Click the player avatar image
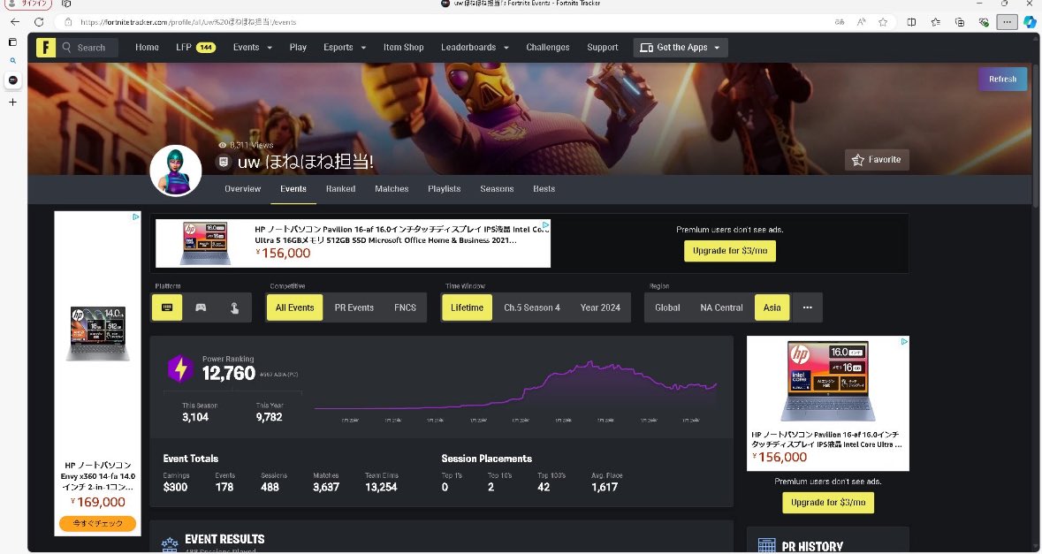Image resolution: width=1042 pixels, height=554 pixels. (176, 171)
